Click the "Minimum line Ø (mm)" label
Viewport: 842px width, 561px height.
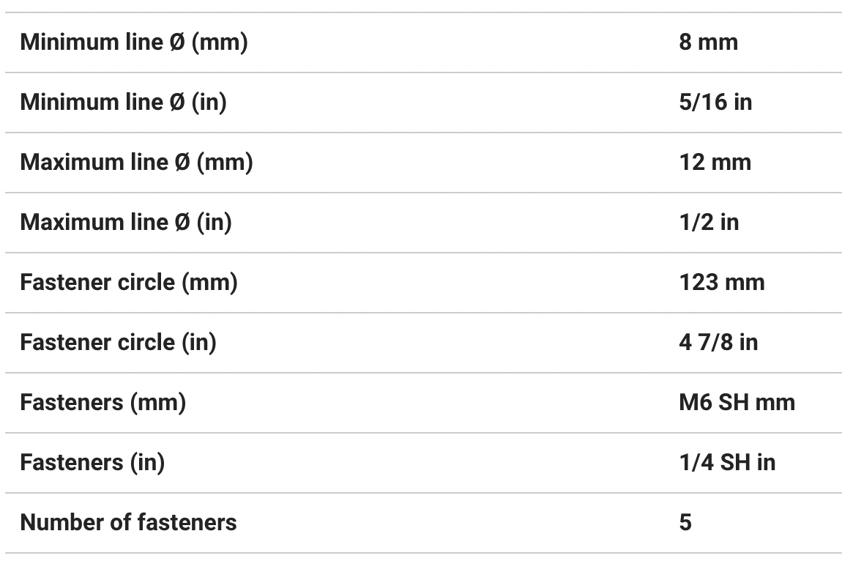click(134, 42)
